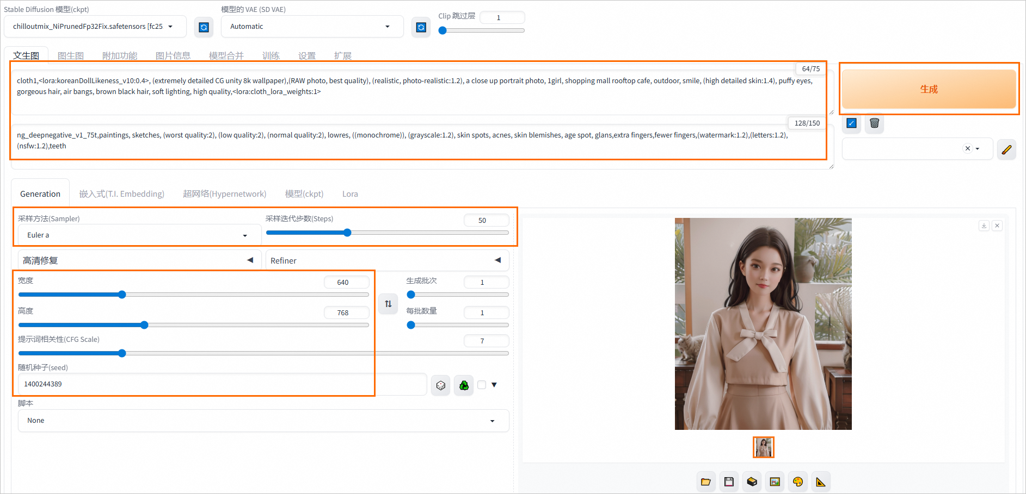
Task: Select the Generation sub-tab
Action: coord(40,194)
